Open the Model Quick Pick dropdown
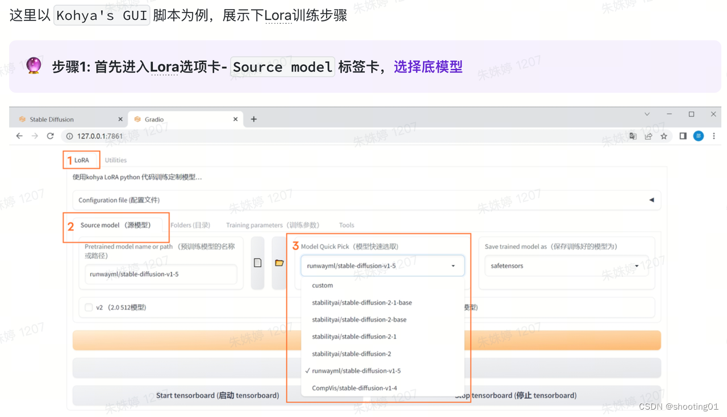This screenshot has width=727, height=417. (382, 266)
